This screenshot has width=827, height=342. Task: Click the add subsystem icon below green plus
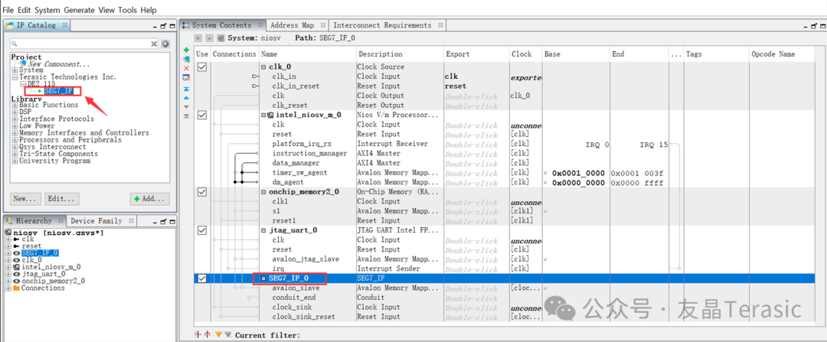tap(186, 59)
